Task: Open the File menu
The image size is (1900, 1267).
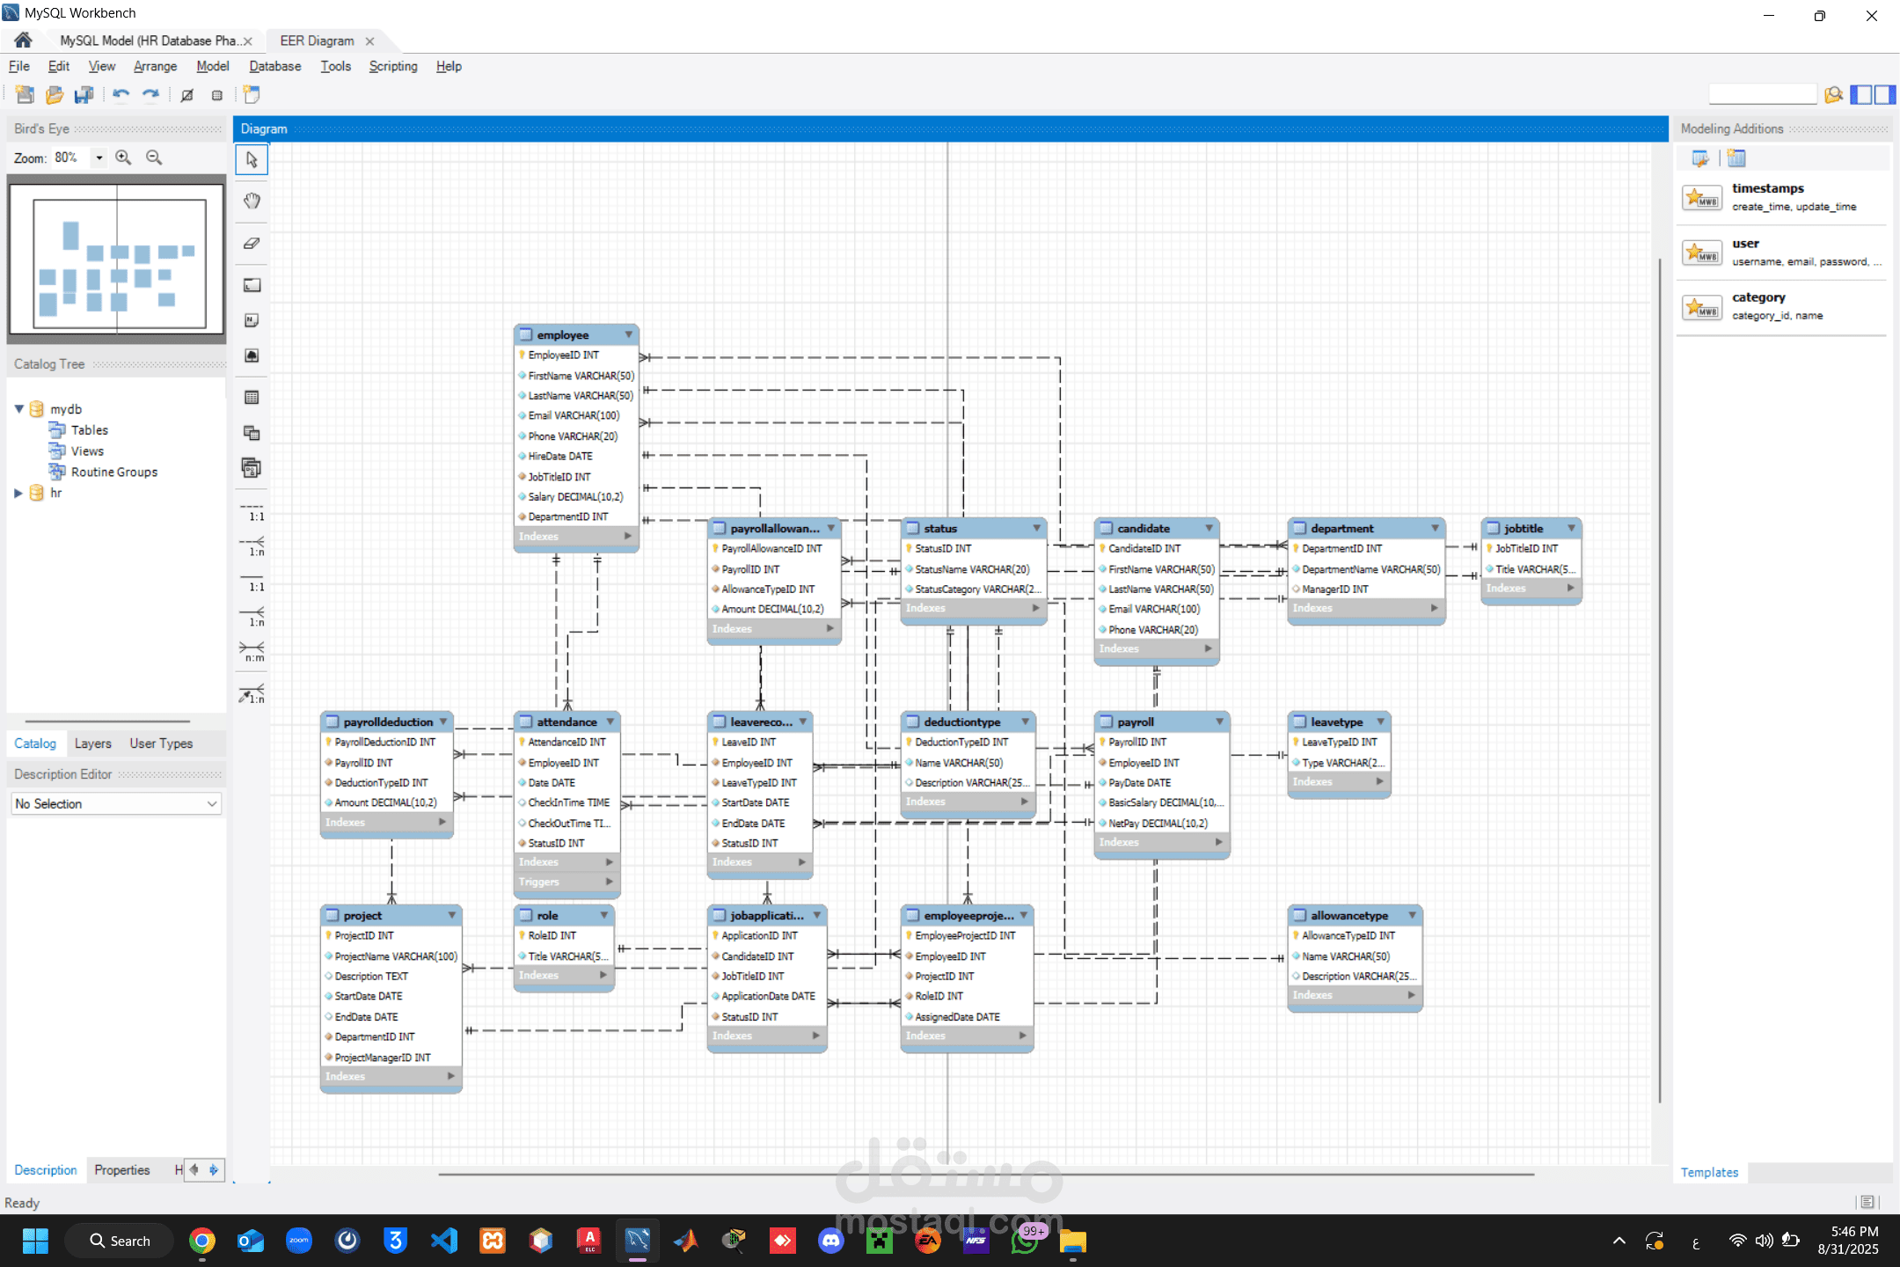Action: (18, 66)
